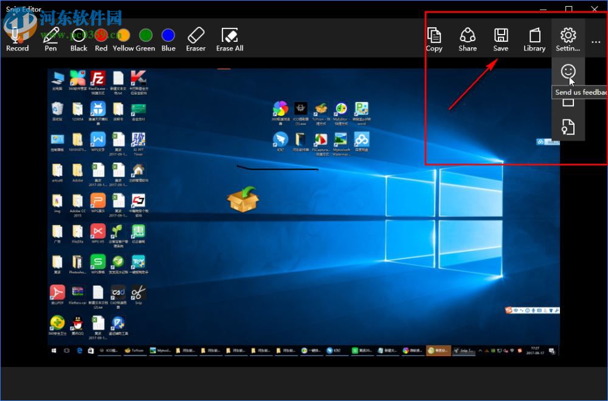Clear all ink with Erase All
Image resolution: width=608 pixels, height=401 pixels.
230,39
